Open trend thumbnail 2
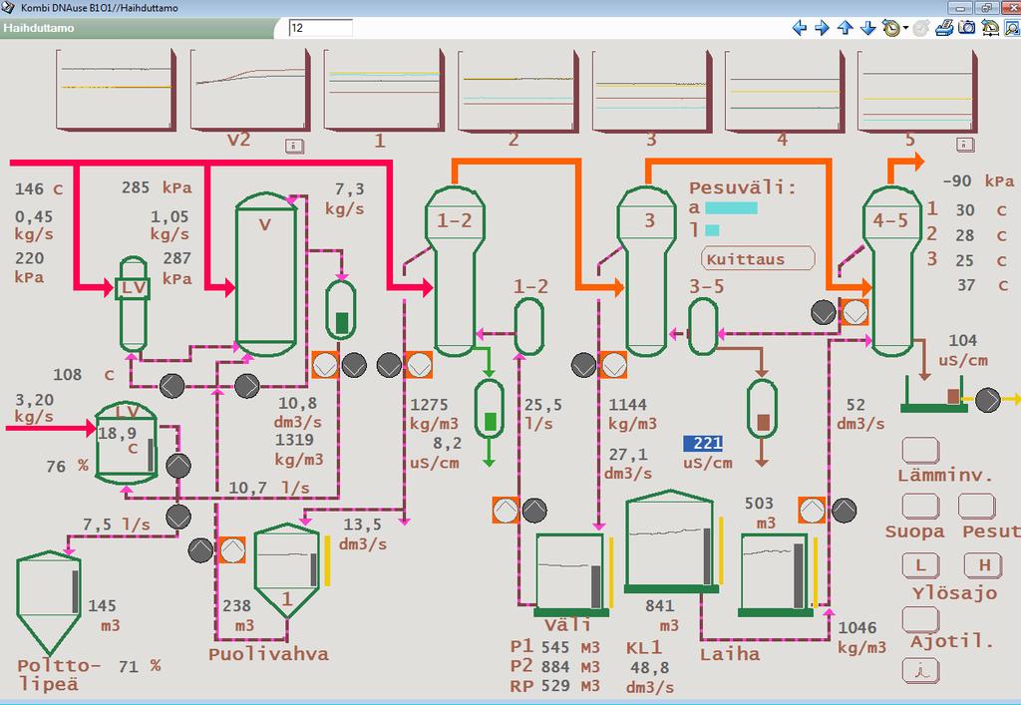 tap(518, 90)
